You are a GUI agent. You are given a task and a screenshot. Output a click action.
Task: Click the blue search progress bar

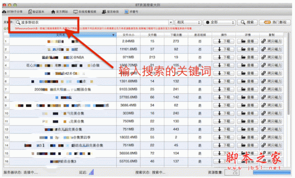272,172
